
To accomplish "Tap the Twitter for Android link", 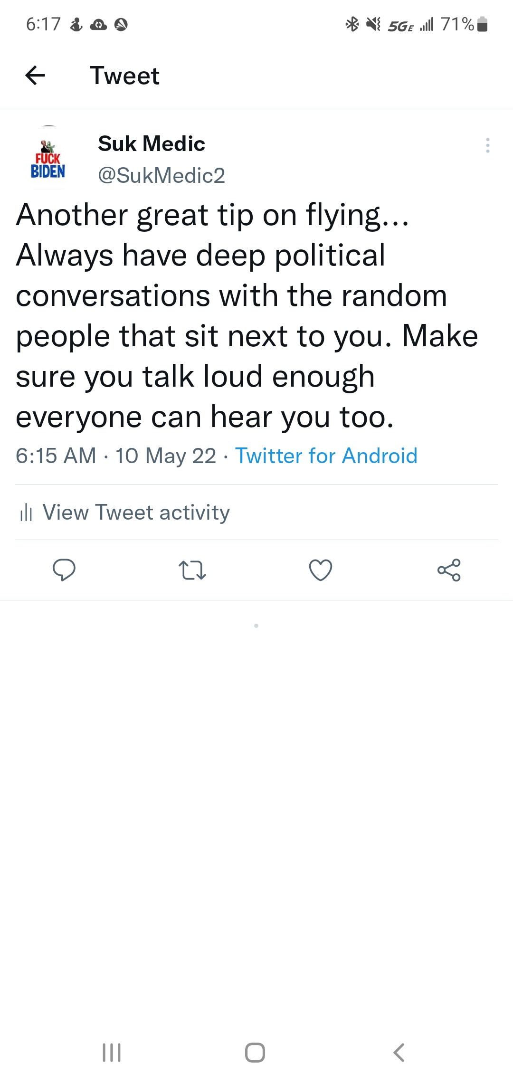I will [326, 456].
